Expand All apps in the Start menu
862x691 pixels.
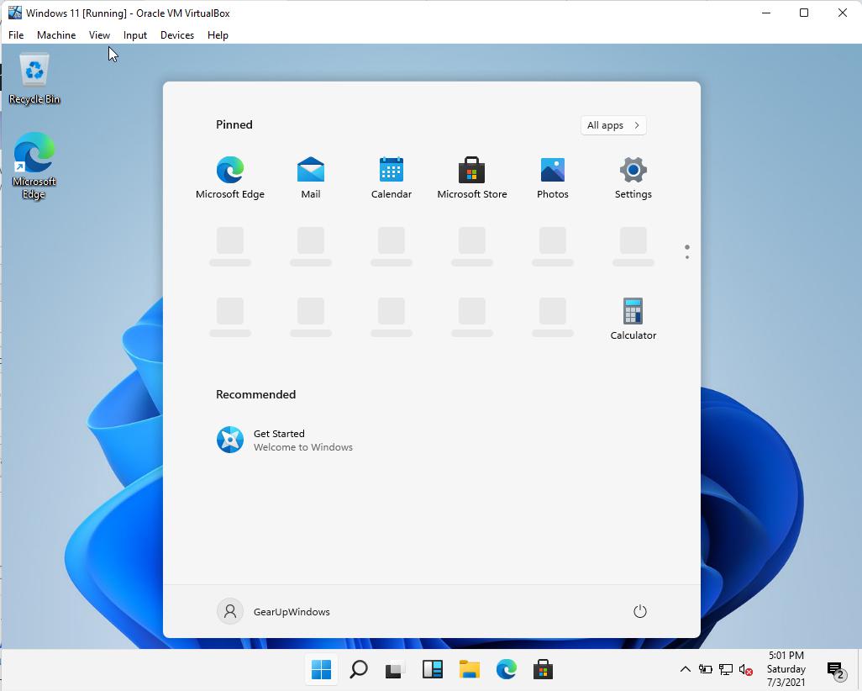(x=612, y=124)
